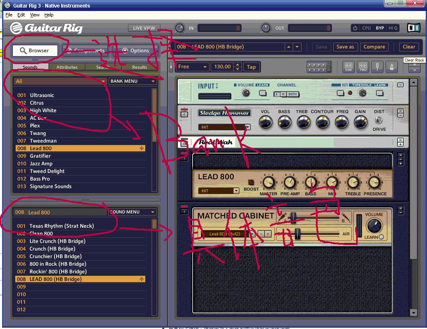The height and width of the screenshot is (329, 427).
Task: Open the Edit menu
Action: [x=21, y=15]
